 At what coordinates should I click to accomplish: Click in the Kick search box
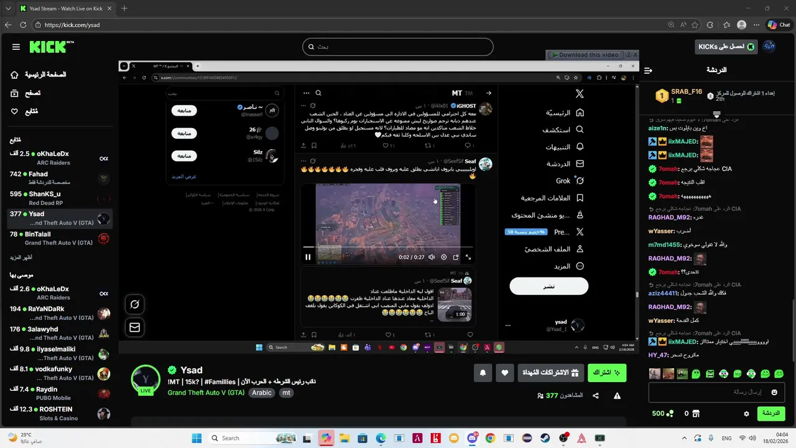[397, 47]
